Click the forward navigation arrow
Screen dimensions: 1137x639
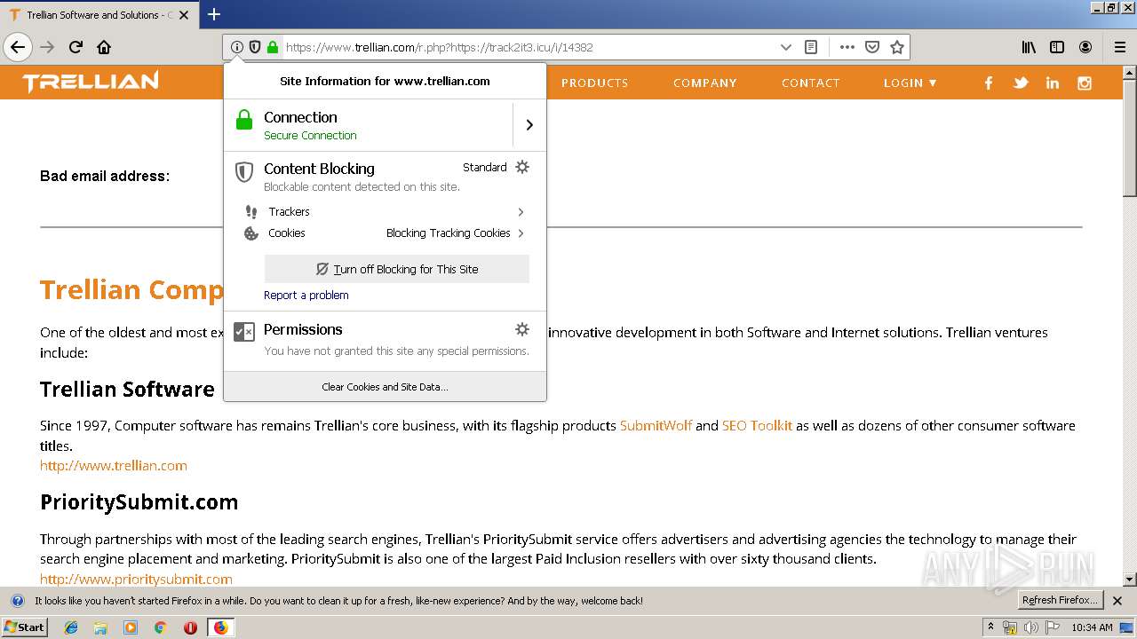tap(47, 47)
